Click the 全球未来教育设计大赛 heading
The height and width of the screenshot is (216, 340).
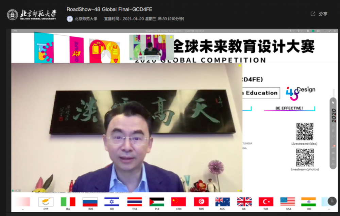(x=244, y=46)
